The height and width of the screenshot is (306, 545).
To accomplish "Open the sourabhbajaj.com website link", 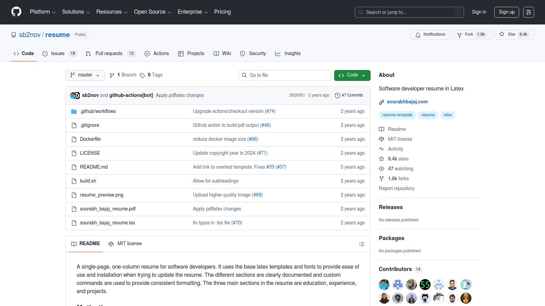I will point(407,102).
